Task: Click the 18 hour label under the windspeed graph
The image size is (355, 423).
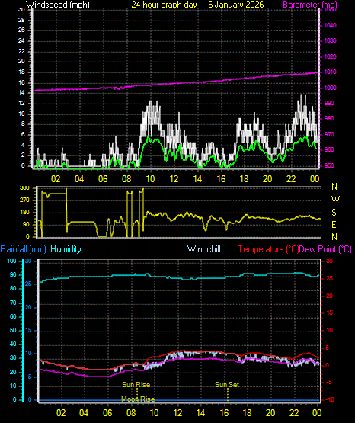Action: 245,179
